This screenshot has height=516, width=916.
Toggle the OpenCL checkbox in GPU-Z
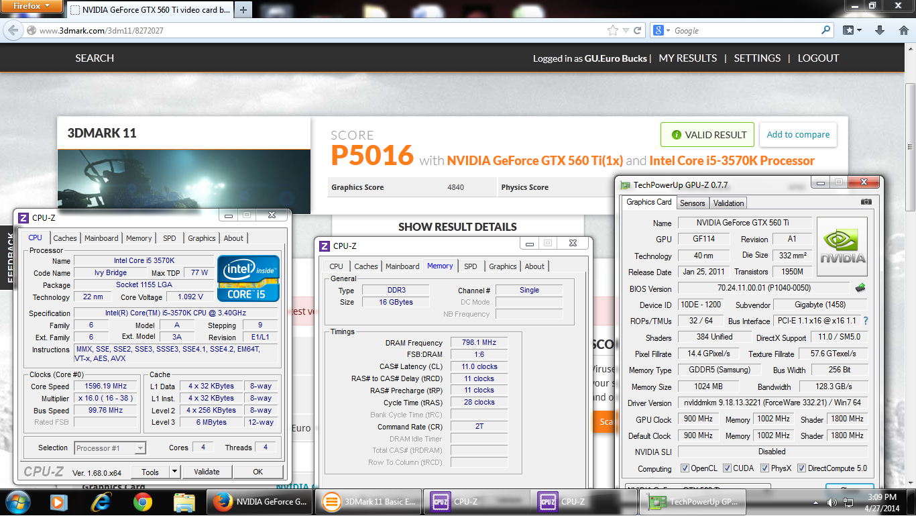coord(685,468)
